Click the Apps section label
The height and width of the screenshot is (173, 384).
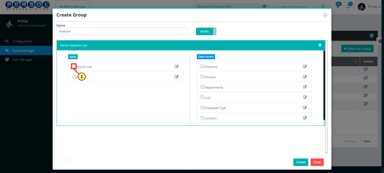click(73, 57)
